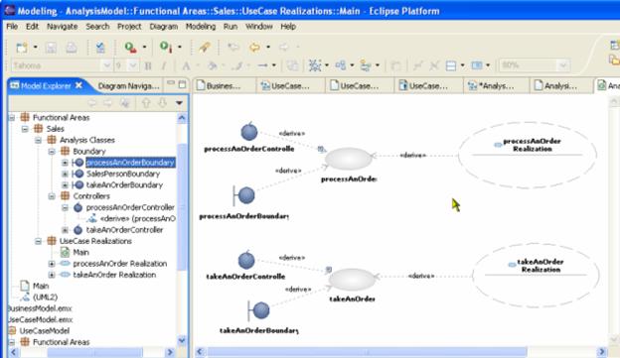Viewport: 620px width, 358px height.
Task: Collapse the Boundary folder in tree
Action: click(52, 151)
